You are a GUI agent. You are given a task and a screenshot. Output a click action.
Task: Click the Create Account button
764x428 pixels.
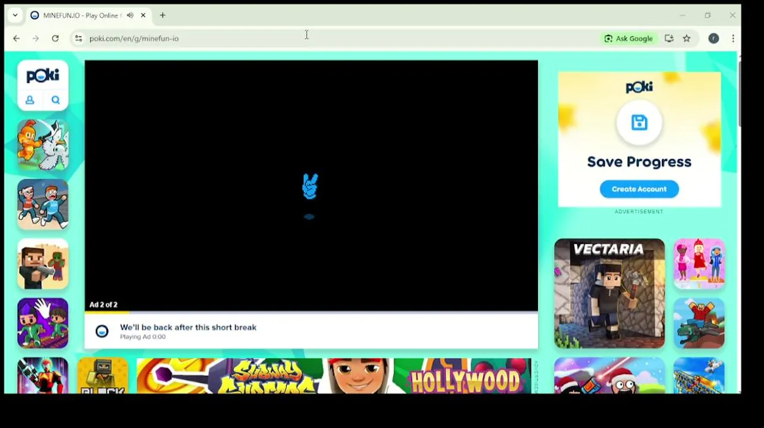click(639, 189)
